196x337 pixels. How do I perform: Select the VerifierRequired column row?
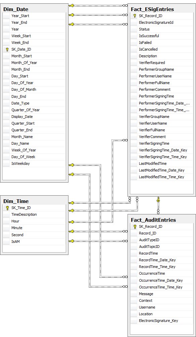[161, 63]
